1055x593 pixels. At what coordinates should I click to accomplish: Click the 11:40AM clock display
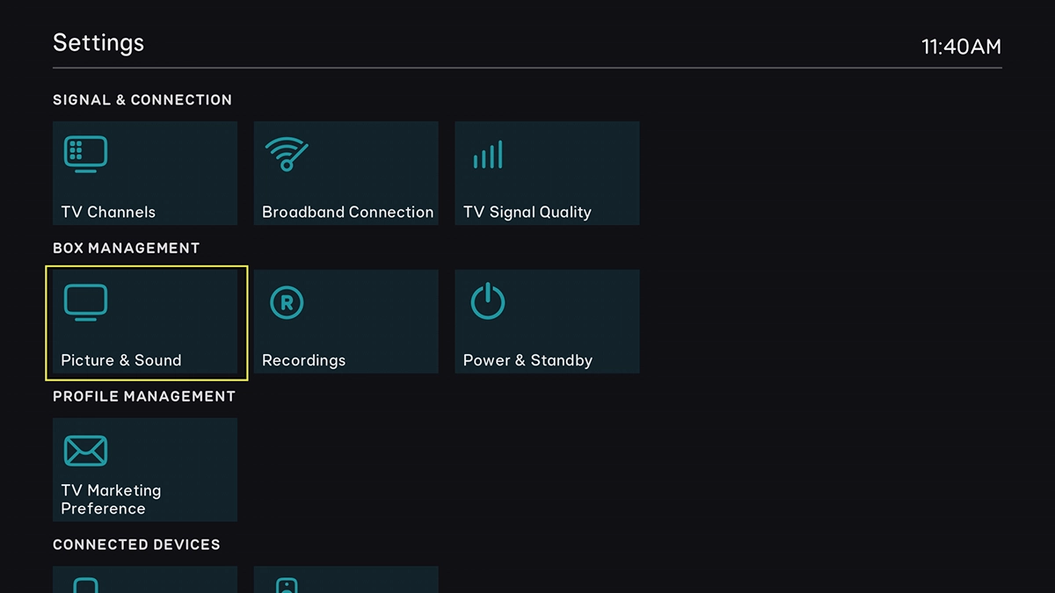click(x=961, y=47)
